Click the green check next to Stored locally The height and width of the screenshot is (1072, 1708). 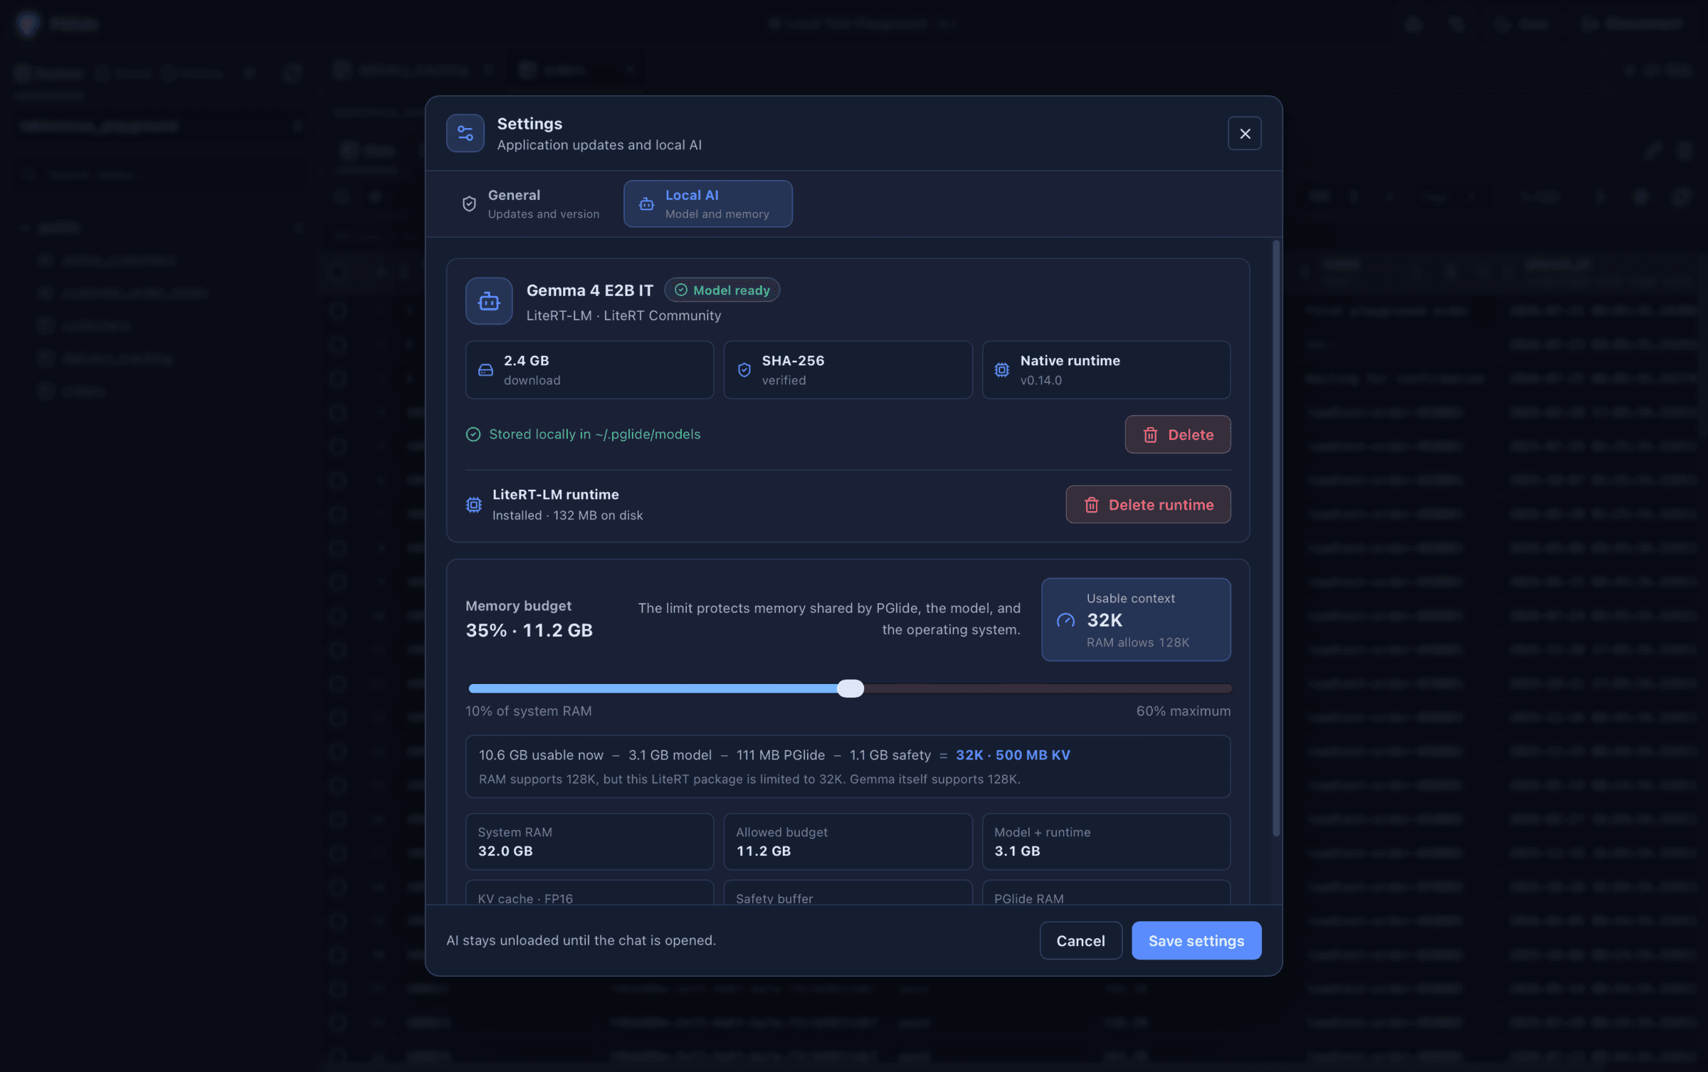coord(473,434)
